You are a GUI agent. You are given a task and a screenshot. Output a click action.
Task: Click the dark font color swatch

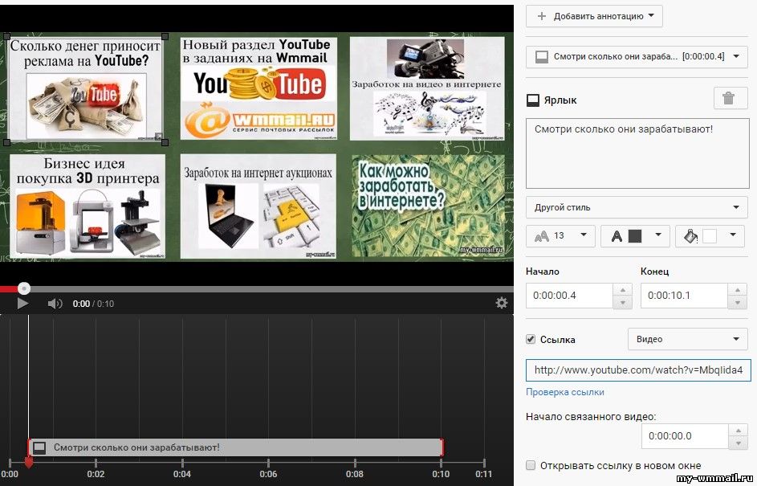(x=635, y=235)
